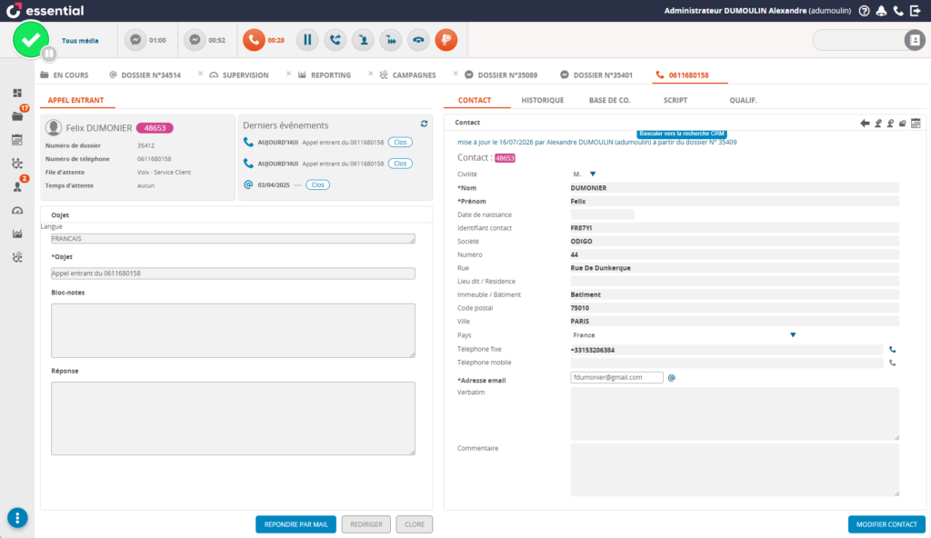Close the SUPERVISION tab with its X
The height and width of the screenshot is (538, 931).
coord(288,74)
